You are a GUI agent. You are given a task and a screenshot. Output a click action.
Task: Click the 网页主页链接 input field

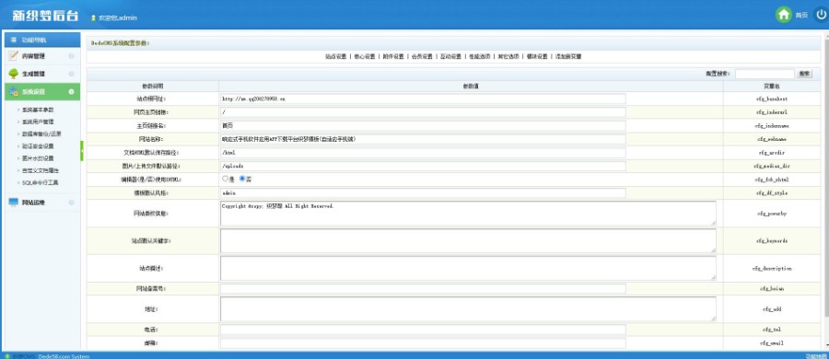click(x=423, y=112)
